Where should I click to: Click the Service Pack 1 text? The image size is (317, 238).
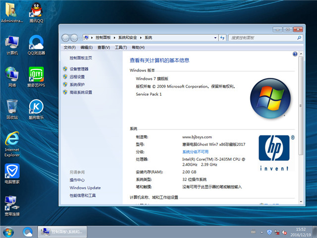(149, 94)
